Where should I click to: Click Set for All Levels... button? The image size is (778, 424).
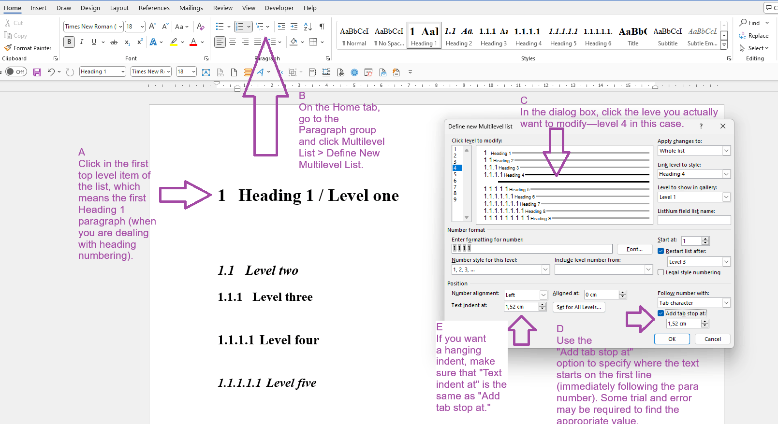point(579,307)
